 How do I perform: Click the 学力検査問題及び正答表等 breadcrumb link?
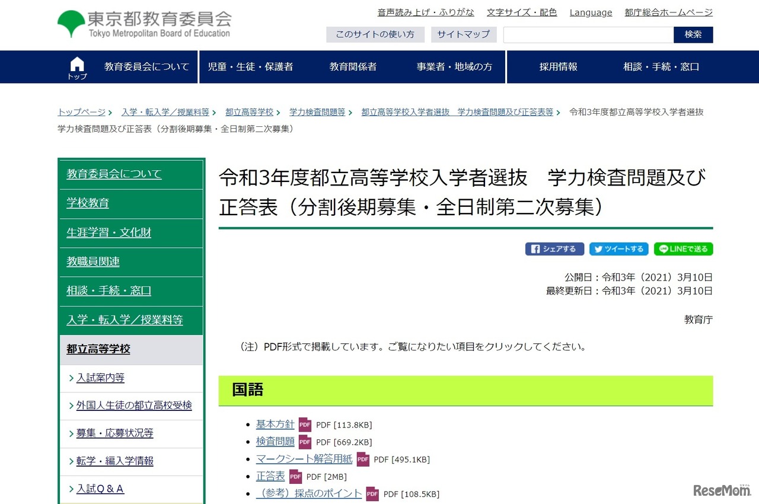457,112
